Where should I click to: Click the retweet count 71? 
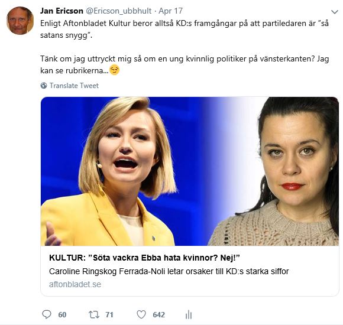(x=109, y=315)
